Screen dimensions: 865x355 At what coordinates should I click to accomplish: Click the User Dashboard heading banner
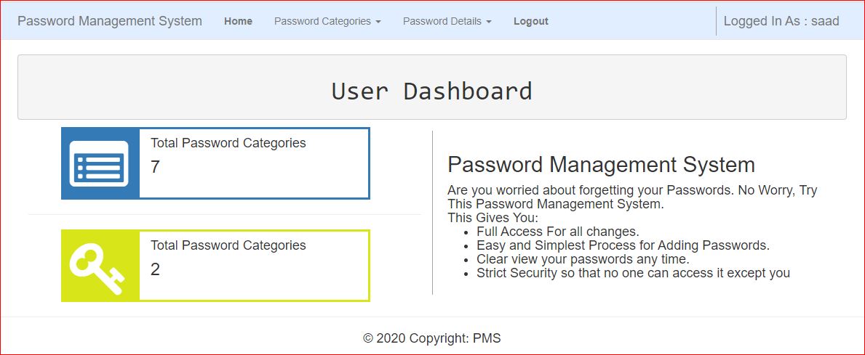coord(432,87)
